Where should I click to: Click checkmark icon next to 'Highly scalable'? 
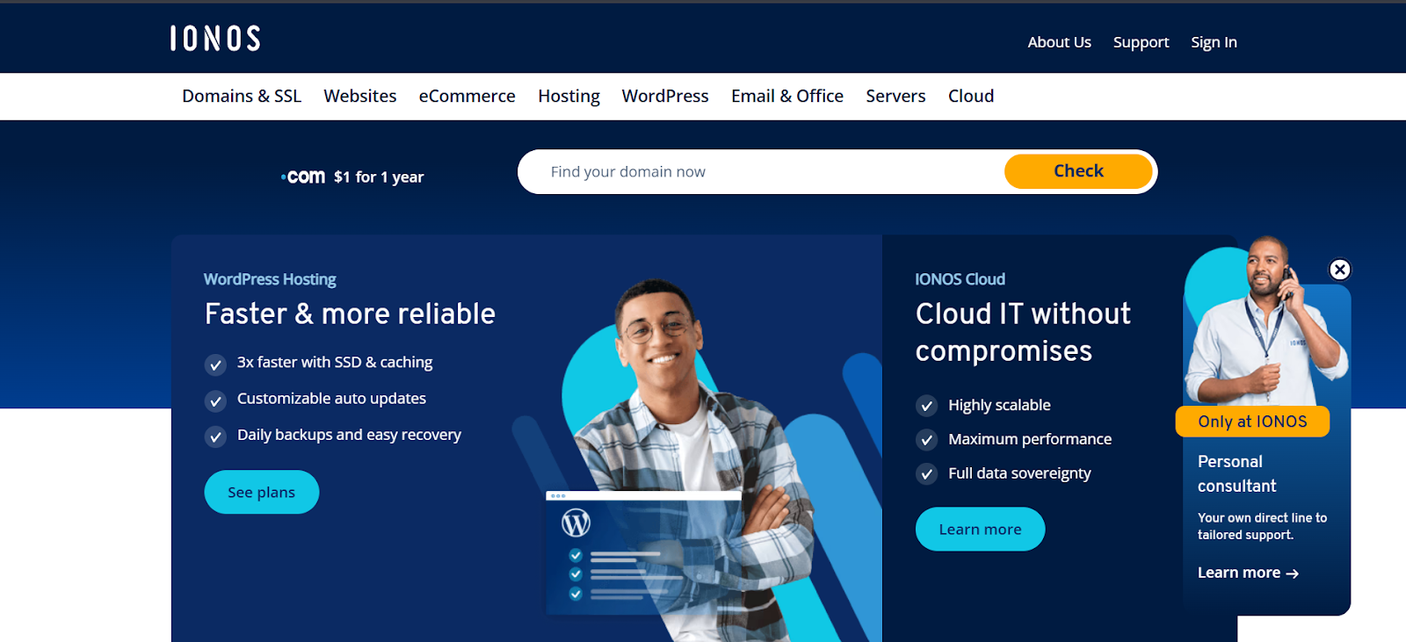point(926,406)
